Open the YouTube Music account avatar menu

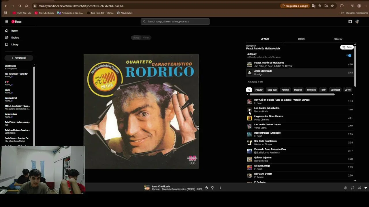(357, 22)
